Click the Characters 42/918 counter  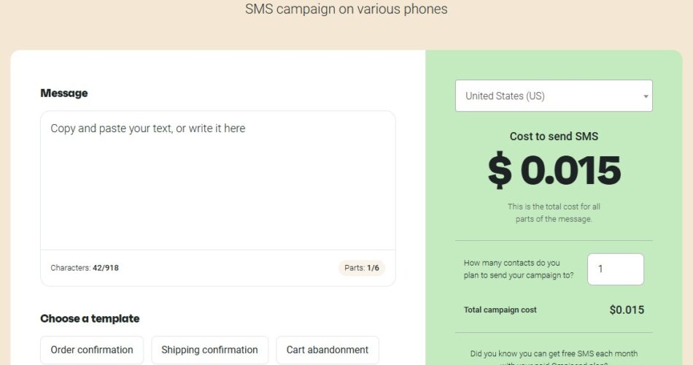point(85,268)
